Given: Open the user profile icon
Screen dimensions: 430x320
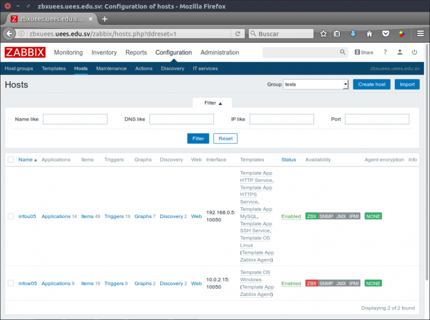Looking at the screenshot, I should (400, 52).
